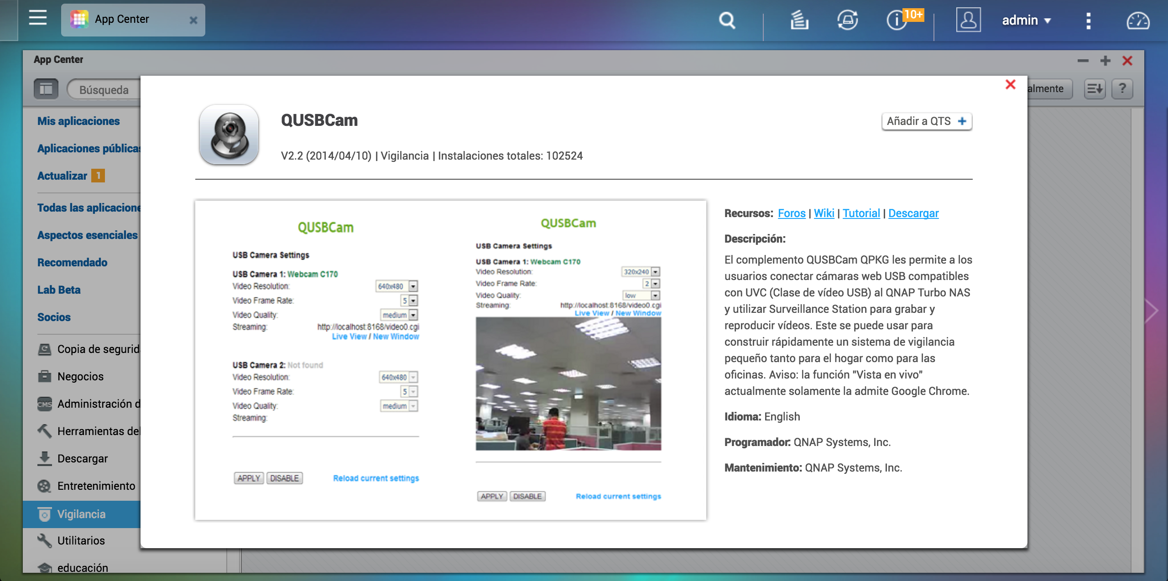Image resolution: width=1168 pixels, height=581 pixels.
Task: Select Mis aplicaciones in sidebar
Action: tap(78, 121)
